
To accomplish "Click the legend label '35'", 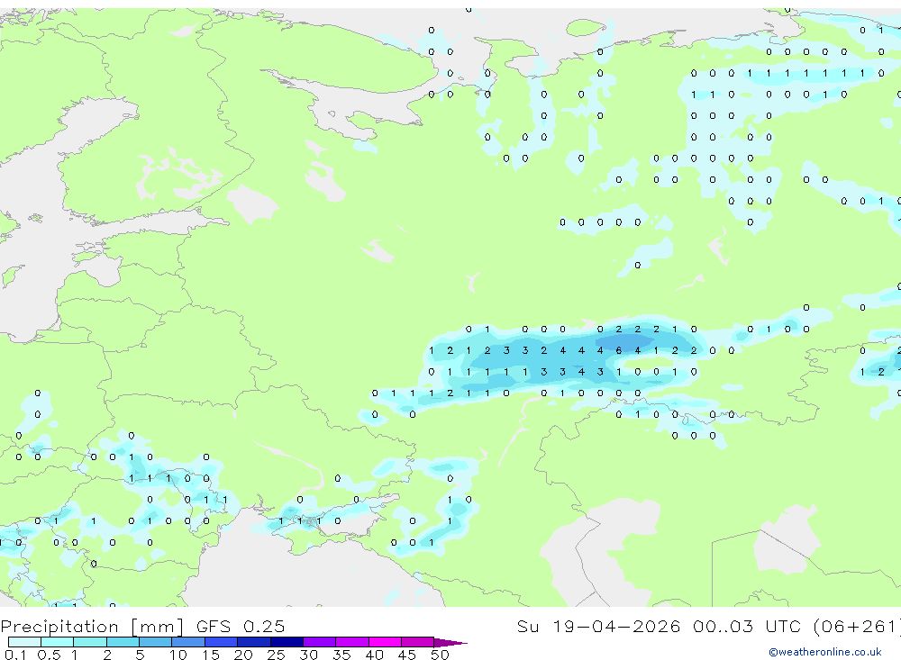I will click(341, 655).
